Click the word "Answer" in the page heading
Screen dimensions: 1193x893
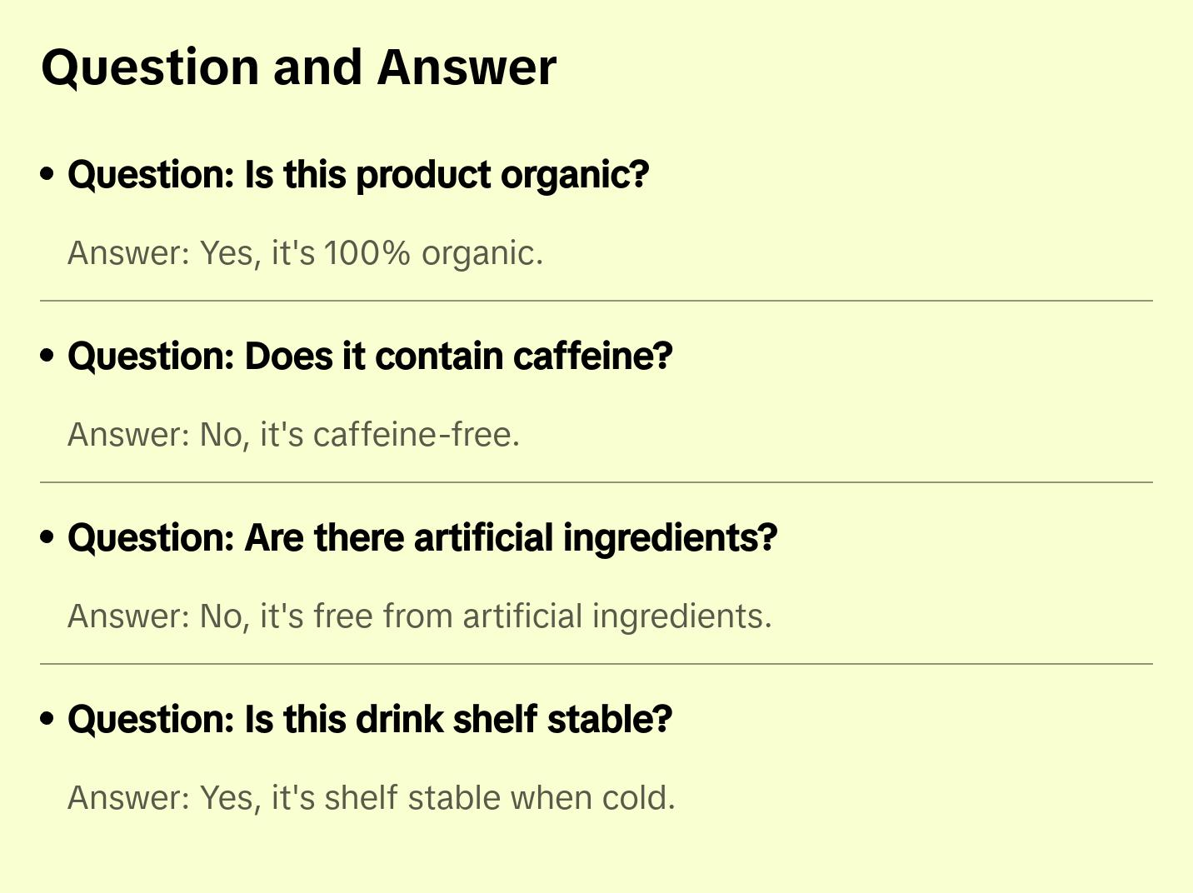click(x=467, y=67)
